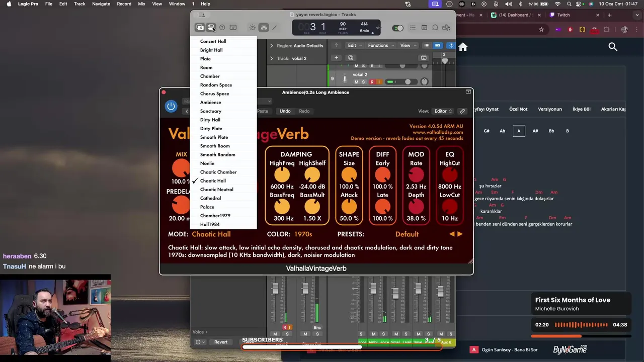Solo the vokal 2 track header
644x362 pixels.
[364, 82]
